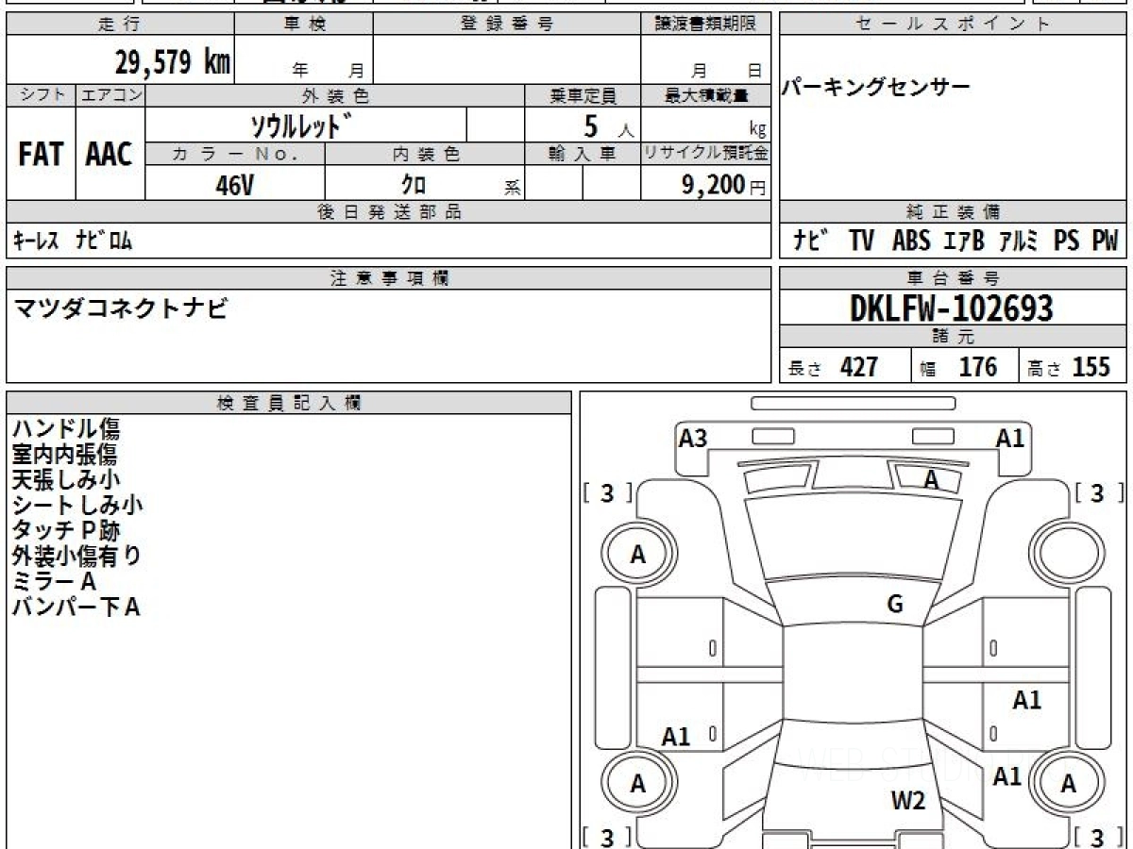
Task: Select the 登録番号 header
Action: point(507,25)
